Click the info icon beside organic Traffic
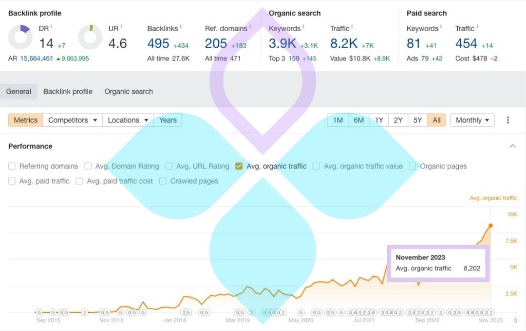The height and width of the screenshot is (331, 526). coord(352,27)
